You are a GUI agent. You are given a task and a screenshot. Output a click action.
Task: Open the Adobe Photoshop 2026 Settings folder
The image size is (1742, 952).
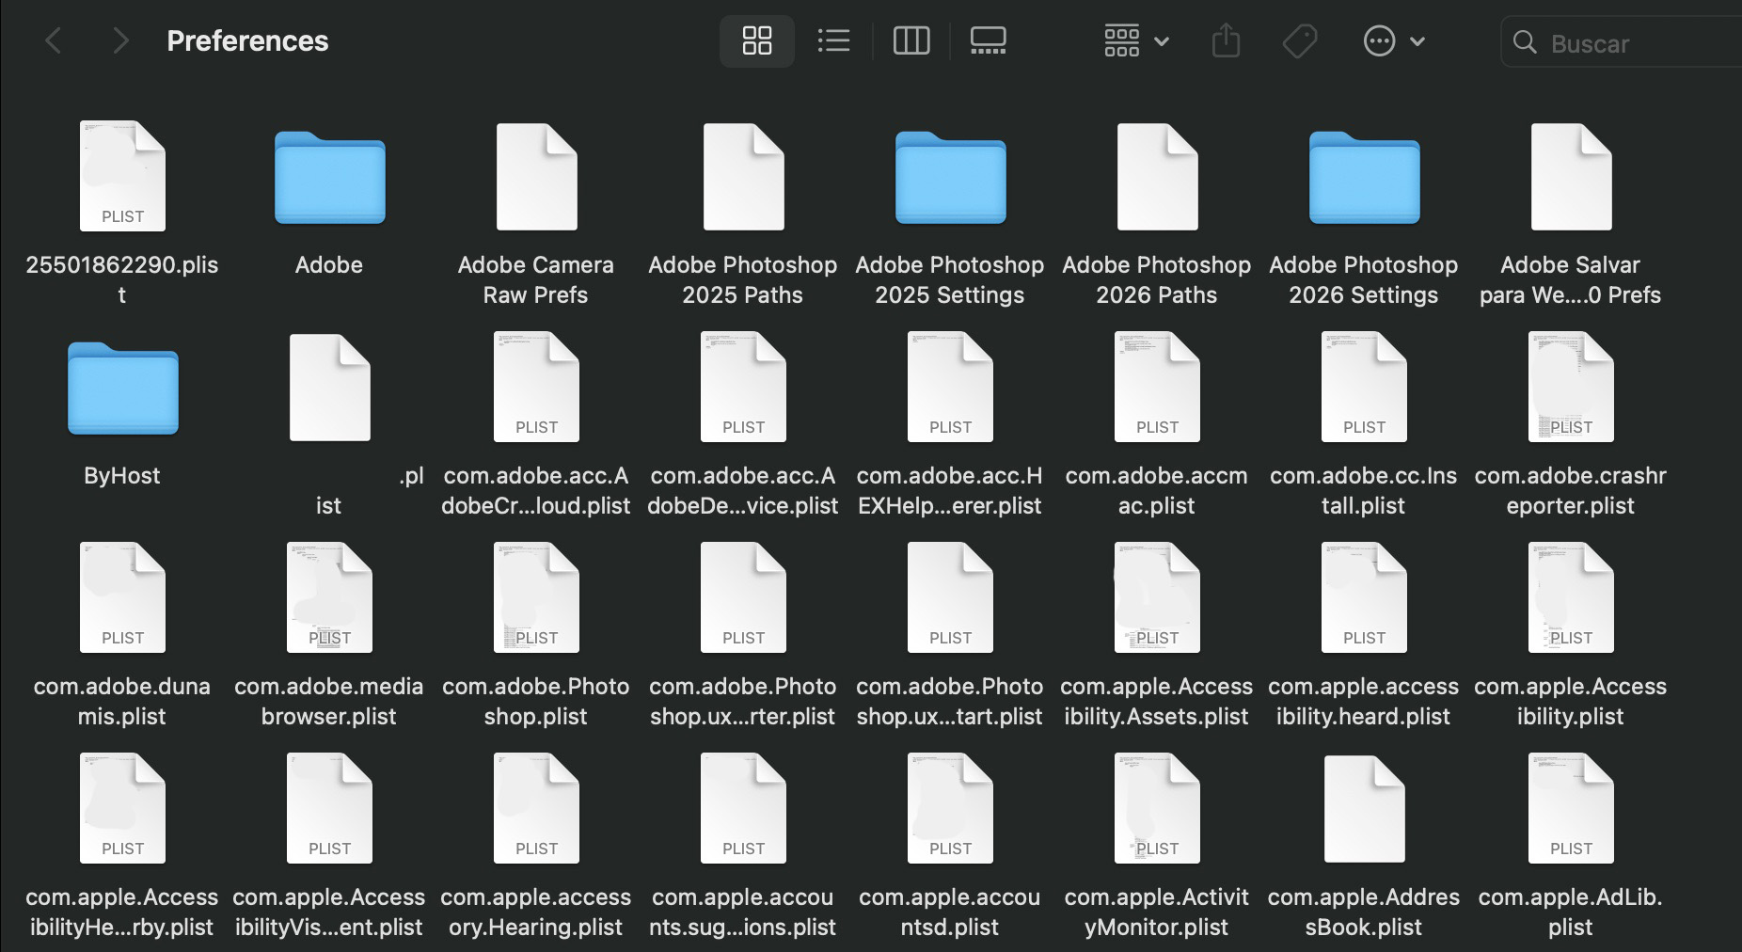(x=1363, y=179)
